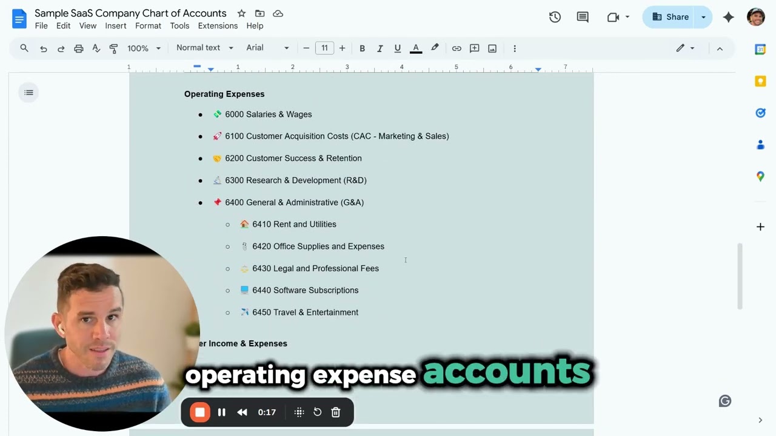Insert a link
The width and height of the screenshot is (776, 436).
pos(457,48)
